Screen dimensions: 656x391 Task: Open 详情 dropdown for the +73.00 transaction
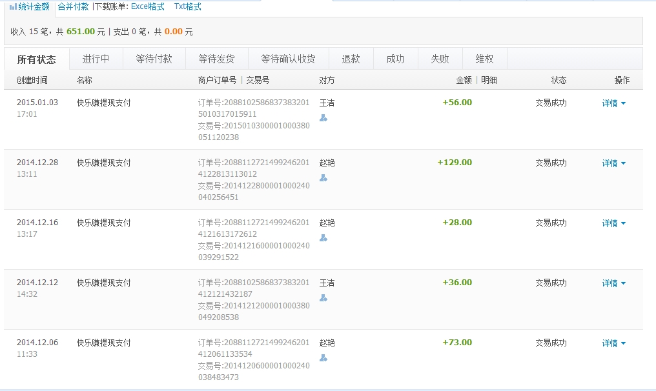point(613,343)
